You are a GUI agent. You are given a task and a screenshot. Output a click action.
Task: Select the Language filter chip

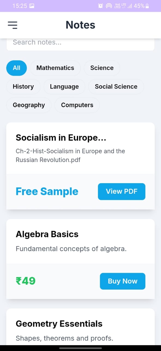64,87
